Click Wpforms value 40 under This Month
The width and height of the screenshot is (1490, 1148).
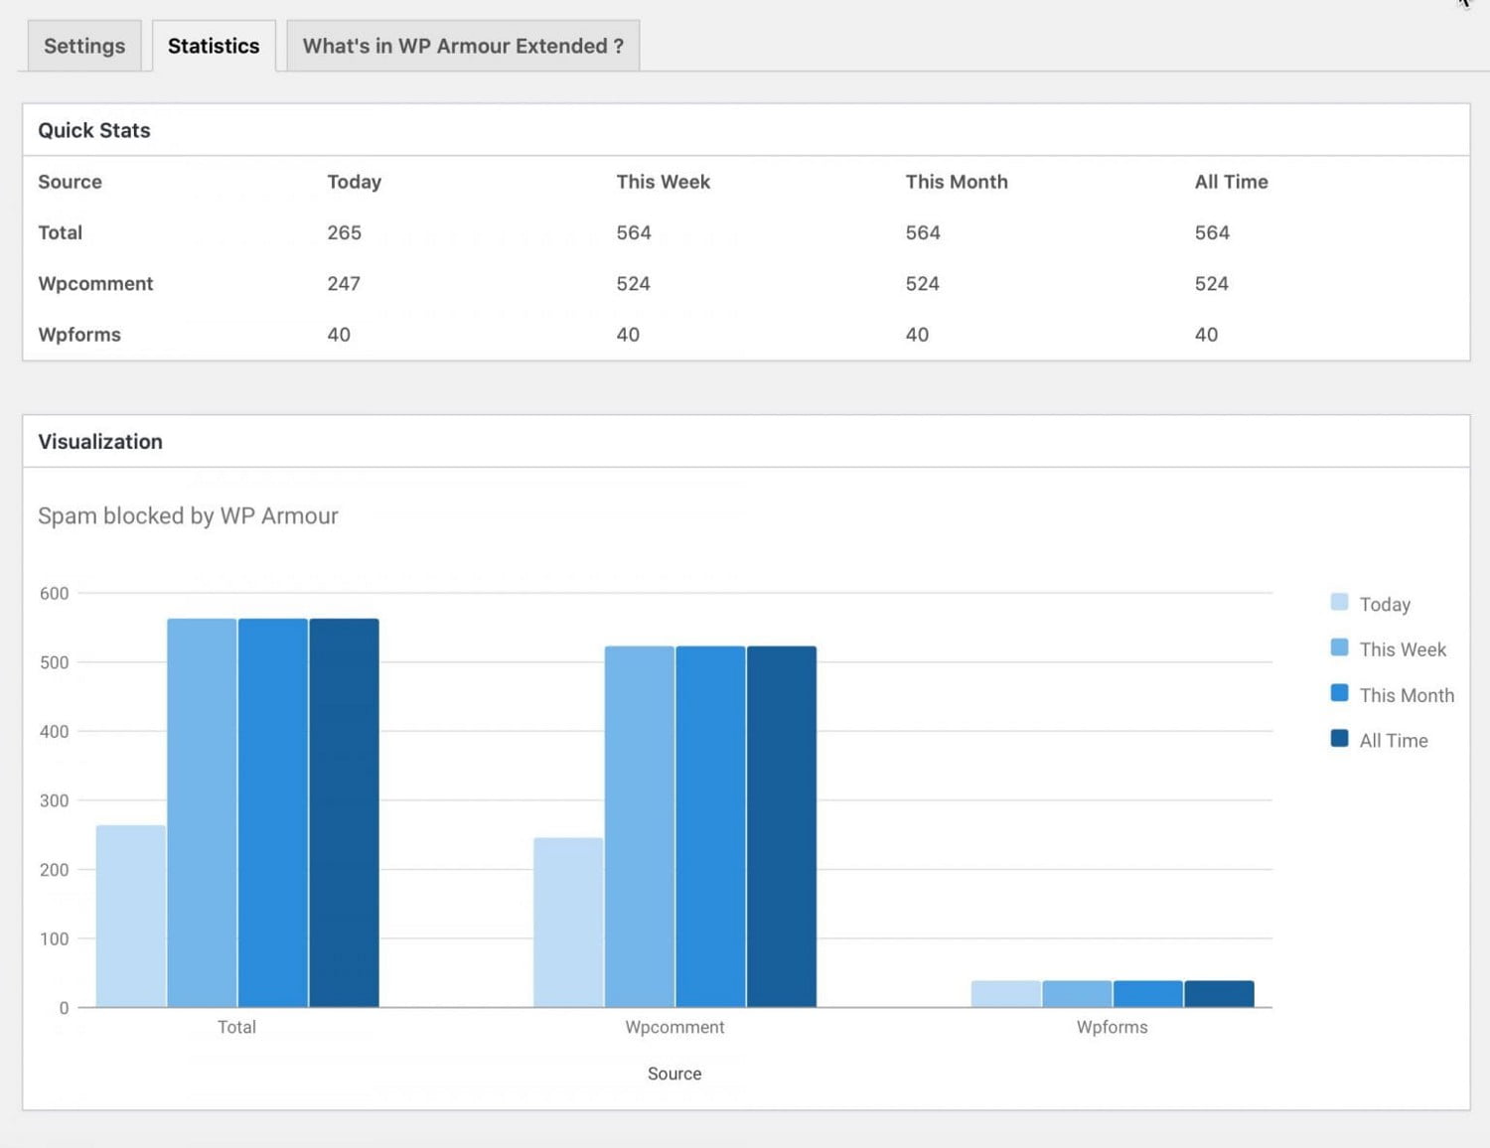coord(917,335)
